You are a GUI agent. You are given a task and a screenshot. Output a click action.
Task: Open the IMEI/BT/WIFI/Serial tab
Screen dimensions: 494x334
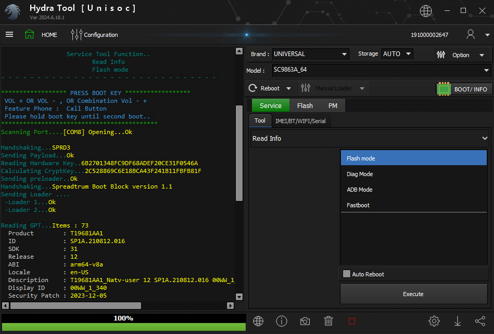[x=300, y=121]
